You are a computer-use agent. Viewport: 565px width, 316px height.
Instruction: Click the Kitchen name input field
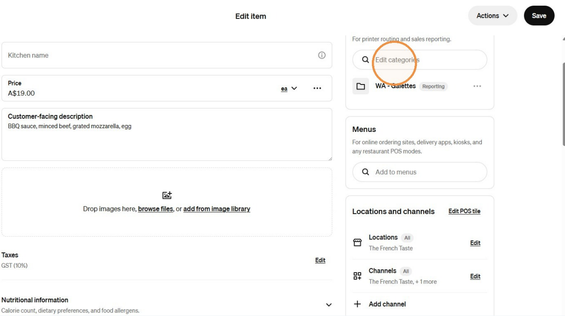coord(167,55)
